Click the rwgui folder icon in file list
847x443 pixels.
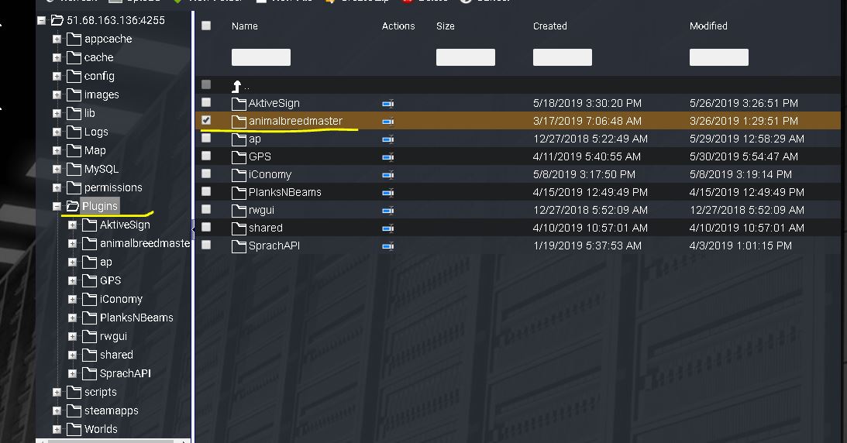239,210
